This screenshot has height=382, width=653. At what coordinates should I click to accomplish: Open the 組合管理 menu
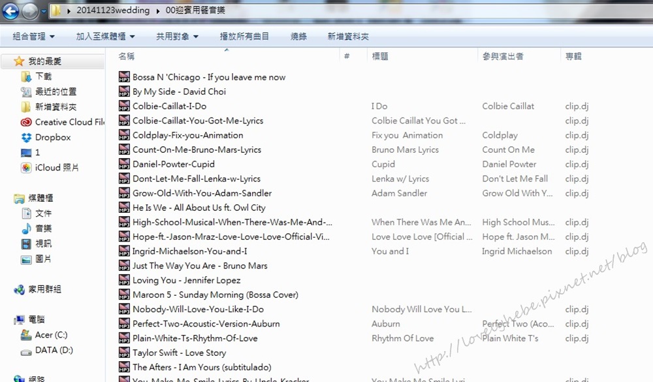pos(33,37)
